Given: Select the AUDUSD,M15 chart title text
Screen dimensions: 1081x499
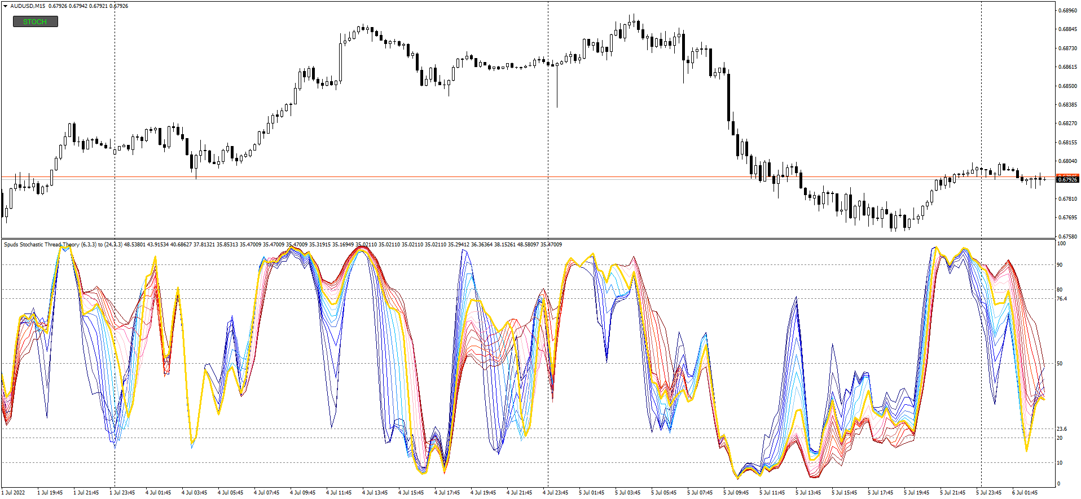Looking at the screenshot, I should [x=29, y=6].
